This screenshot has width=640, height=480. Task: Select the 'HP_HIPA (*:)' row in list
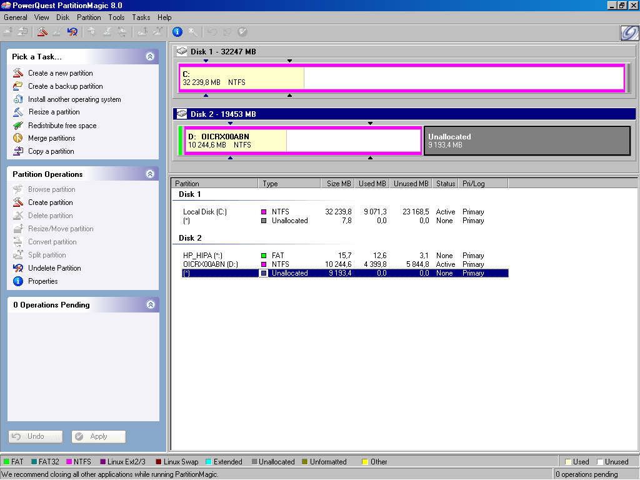click(x=345, y=256)
